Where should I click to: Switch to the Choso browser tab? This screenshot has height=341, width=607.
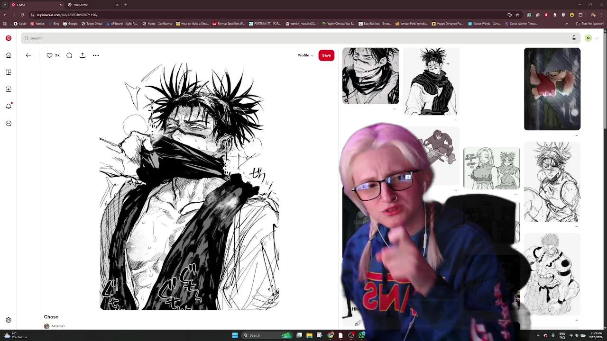point(36,5)
